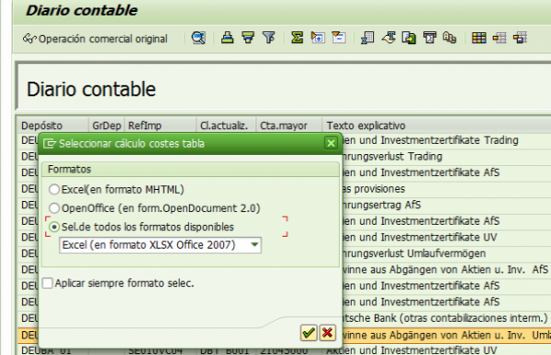Select row 'rungsverlust Trading'
551x355 pixels.
pos(392,156)
